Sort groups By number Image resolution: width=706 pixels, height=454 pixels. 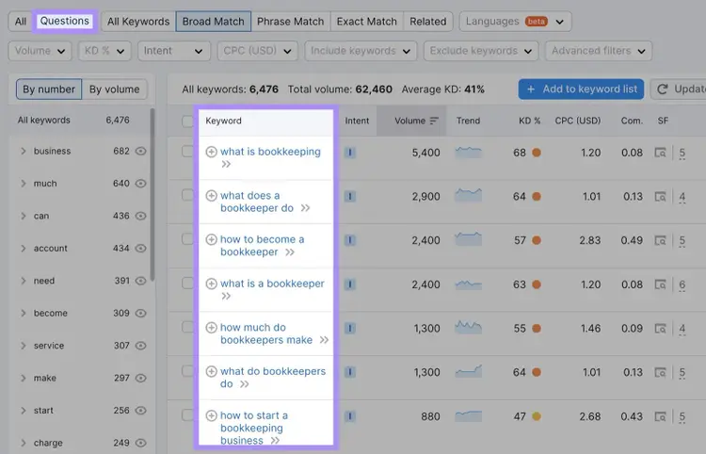49,89
